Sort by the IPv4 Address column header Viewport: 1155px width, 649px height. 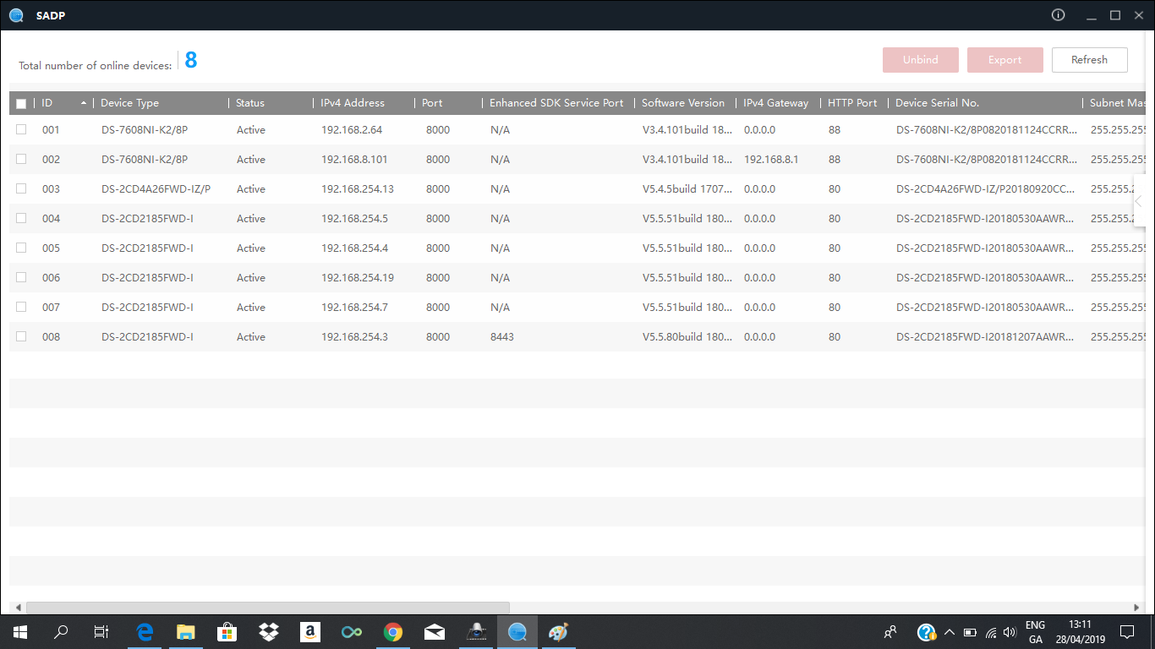pyautogui.click(x=352, y=103)
